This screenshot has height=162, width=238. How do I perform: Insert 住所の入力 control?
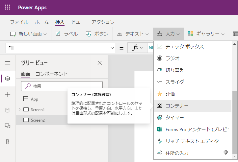pyautogui.click(x=193, y=153)
